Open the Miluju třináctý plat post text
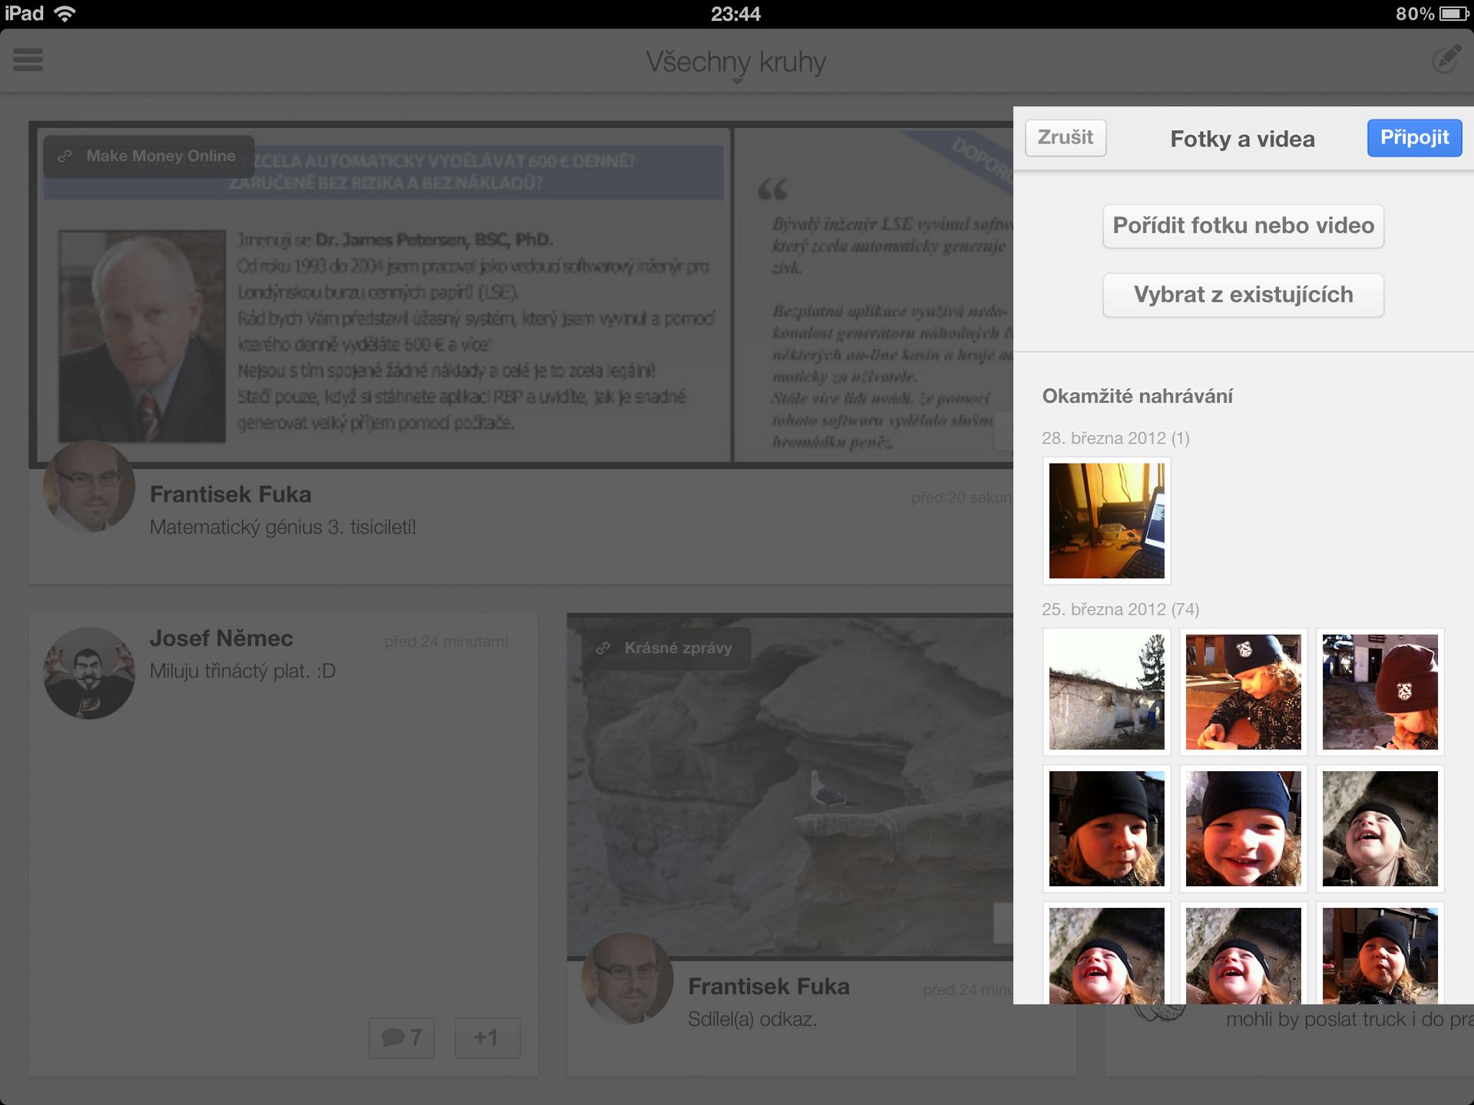The height and width of the screenshot is (1105, 1474). coord(243,671)
